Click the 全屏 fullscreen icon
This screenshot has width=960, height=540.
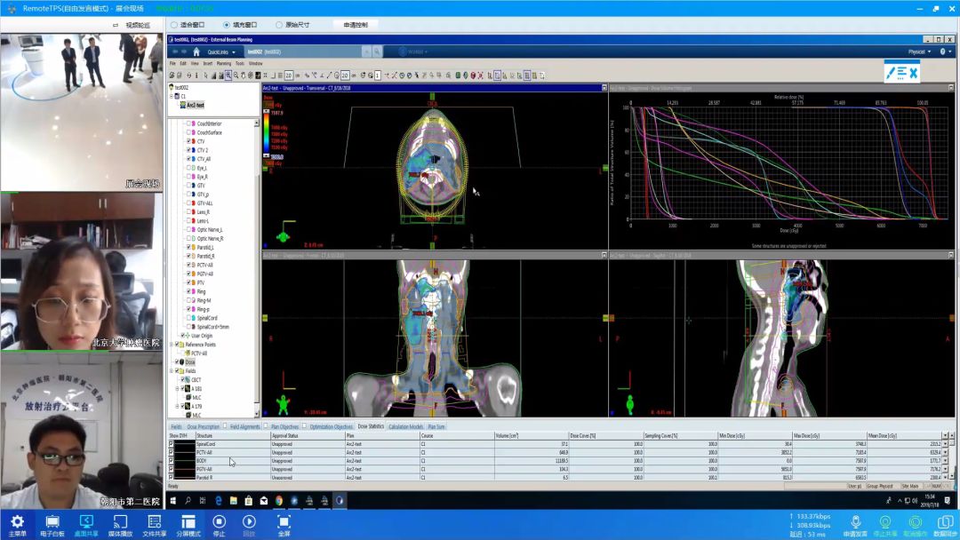pyautogui.click(x=284, y=522)
